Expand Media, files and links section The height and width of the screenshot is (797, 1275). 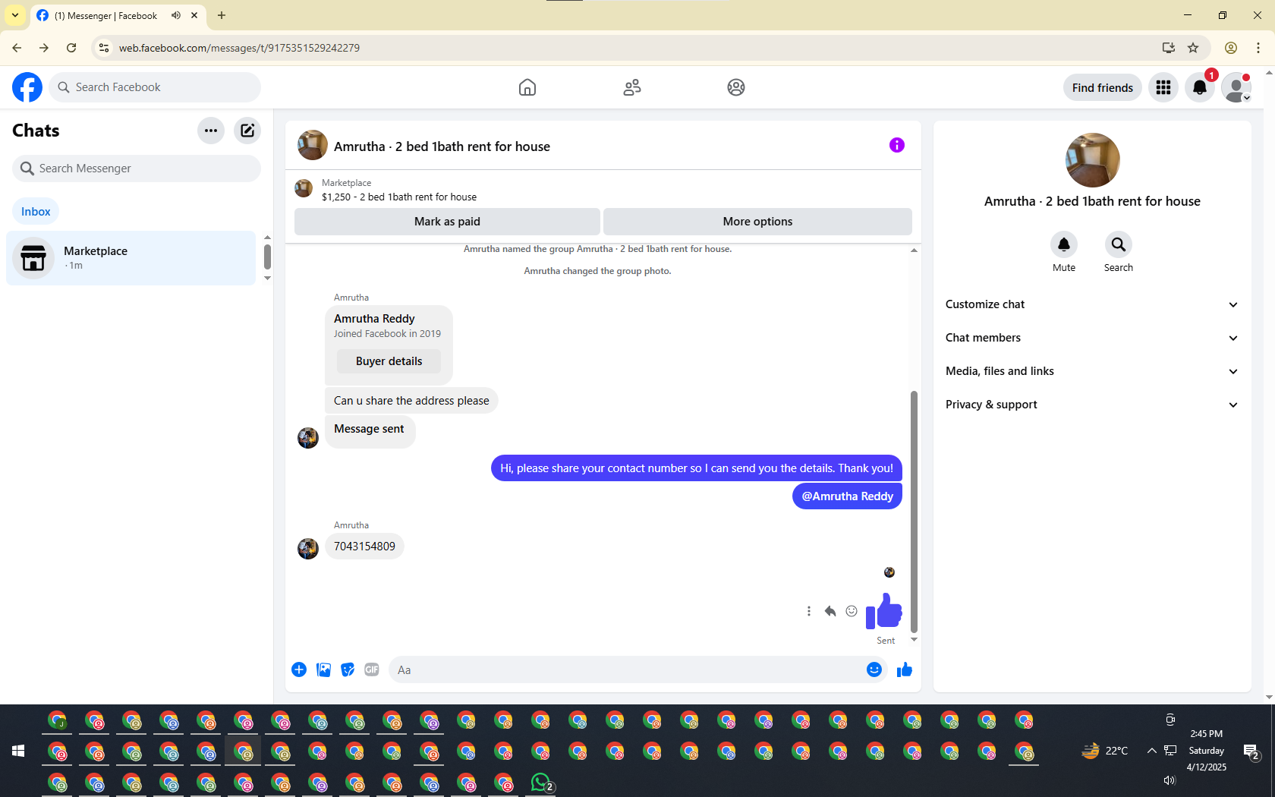[1092, 371]
